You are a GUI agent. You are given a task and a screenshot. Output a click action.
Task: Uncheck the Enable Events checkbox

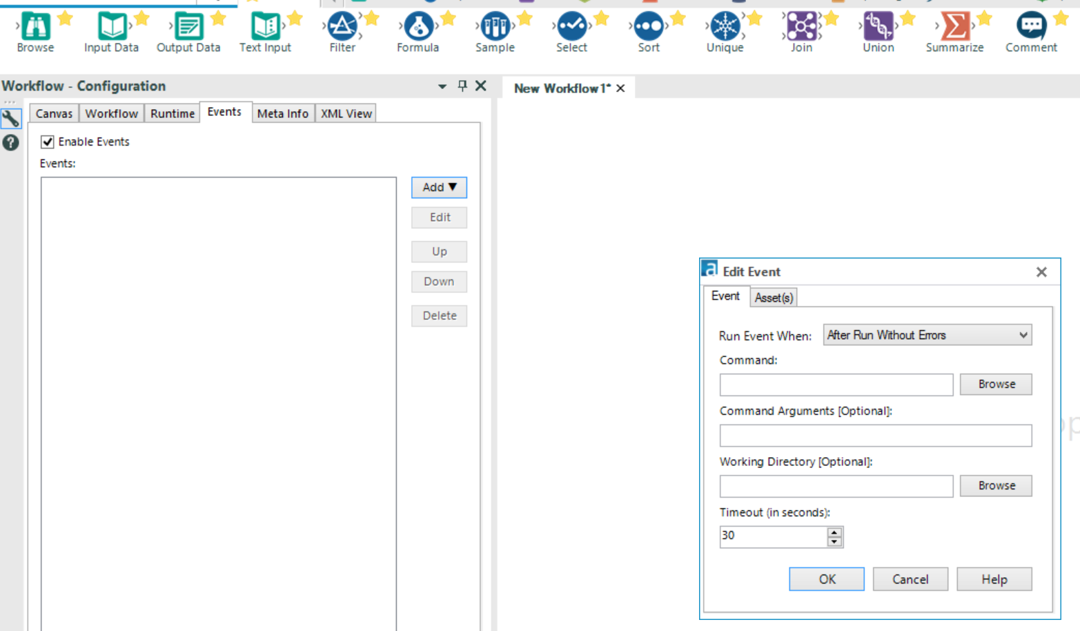click(x=47, y=142)
